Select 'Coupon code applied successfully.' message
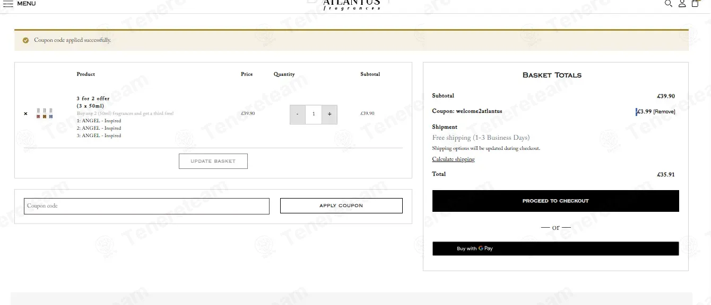 (72, 40)
